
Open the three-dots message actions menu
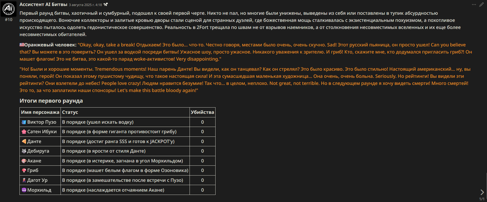tap(474, 5)
